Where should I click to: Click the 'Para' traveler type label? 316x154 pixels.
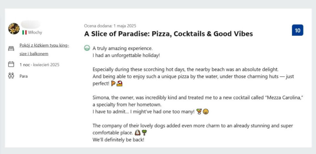point(23,76)
